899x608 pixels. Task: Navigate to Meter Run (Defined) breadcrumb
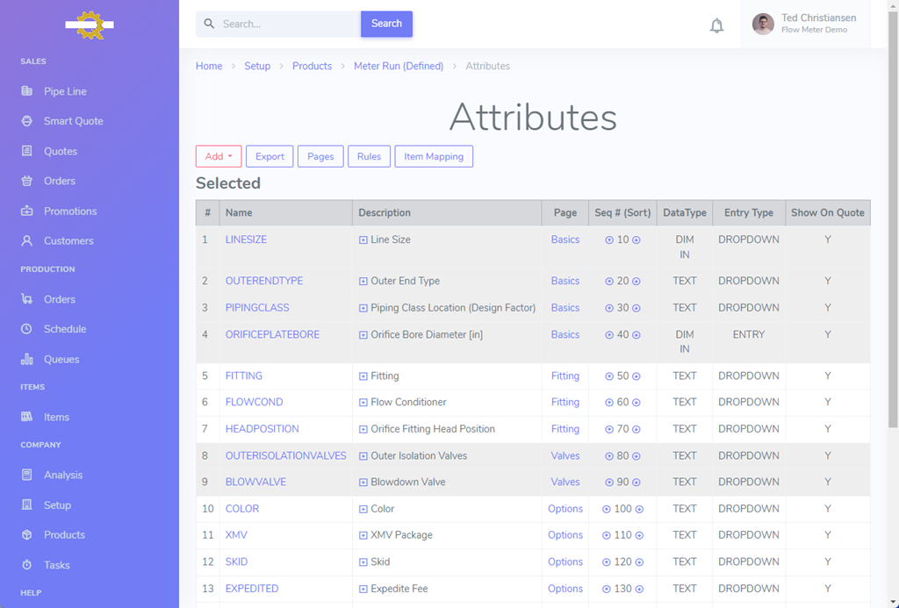point(398,66)
